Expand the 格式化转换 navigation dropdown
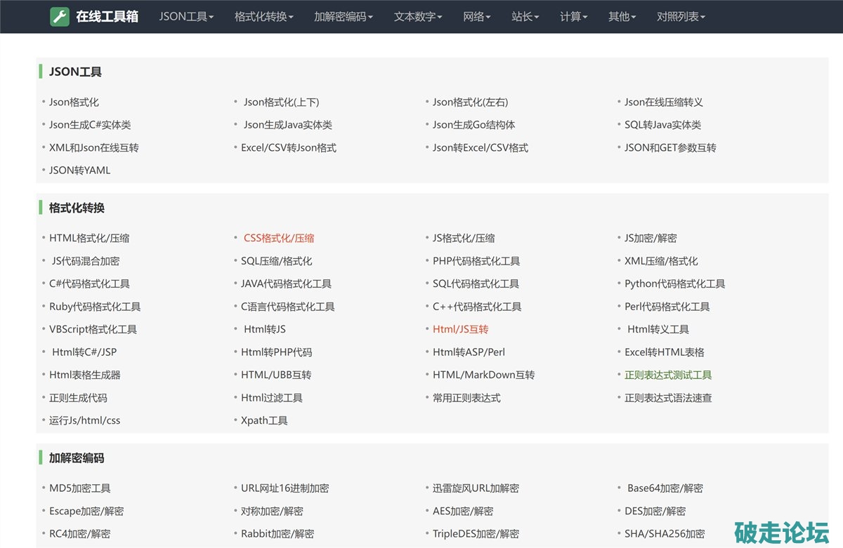 pyautogui.click(x=264, y=17)
